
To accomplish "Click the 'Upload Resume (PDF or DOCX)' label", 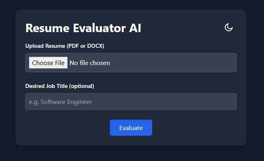I will tap(65, 46).
